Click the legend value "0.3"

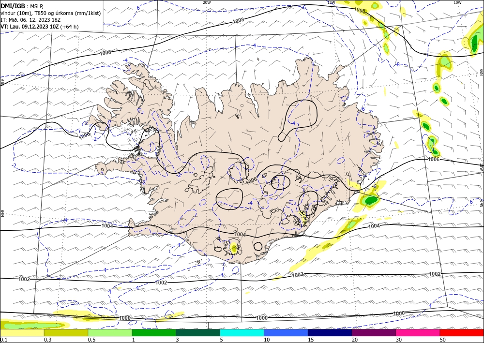[47, 340]
